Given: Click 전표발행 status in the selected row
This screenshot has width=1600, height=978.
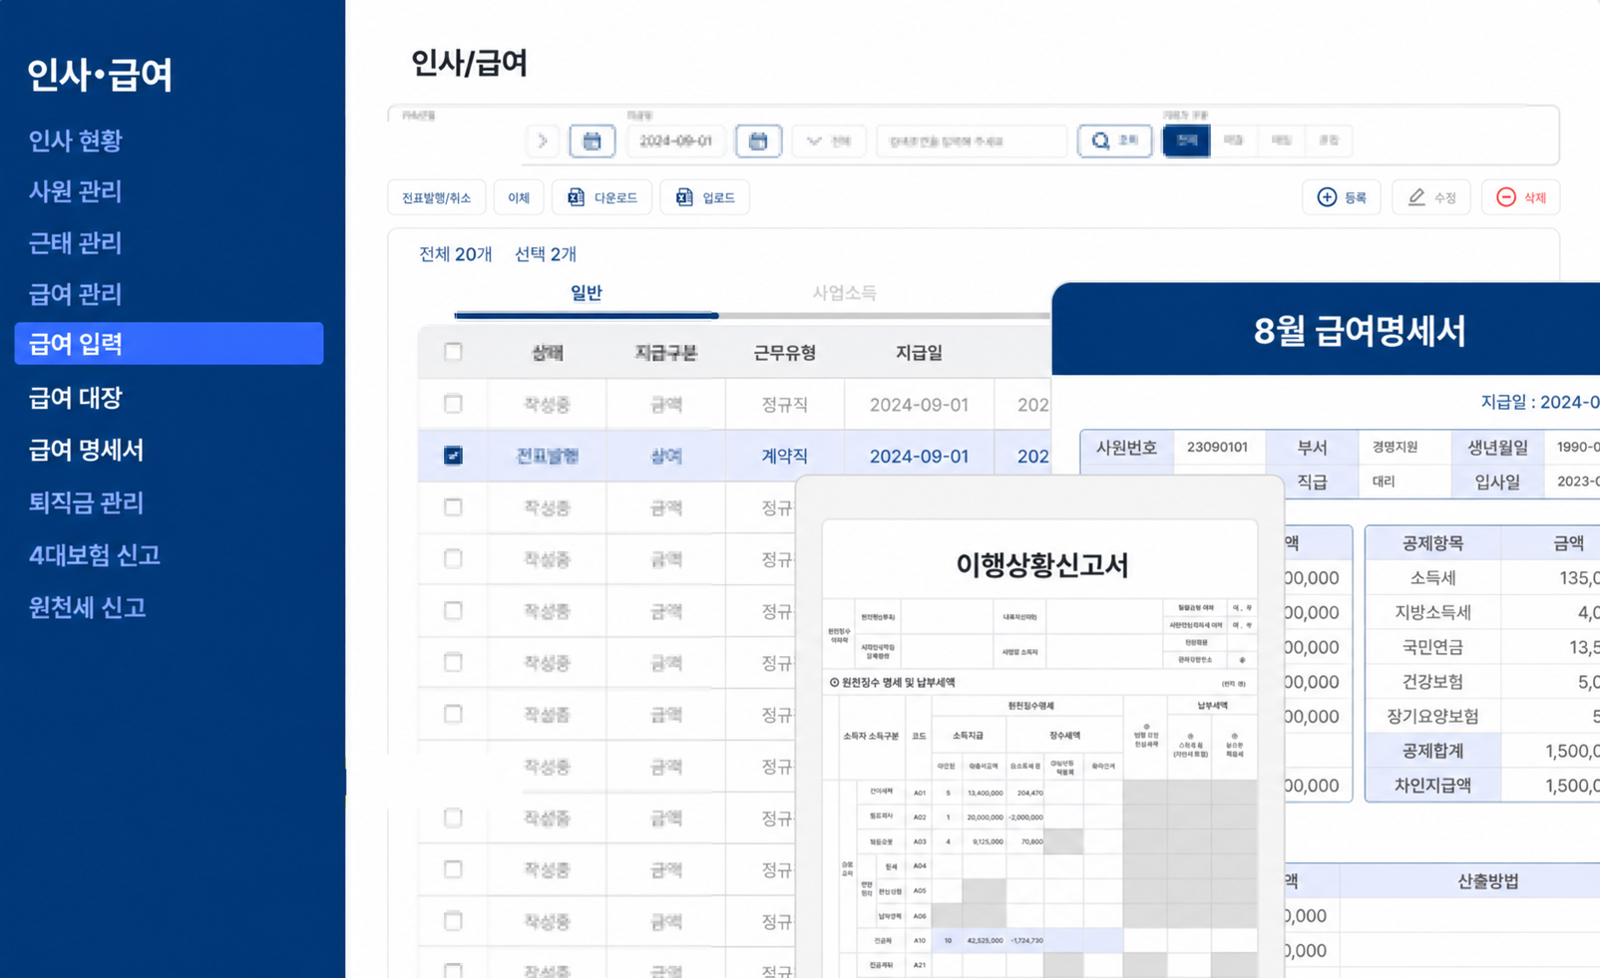Looking at the screenshot, I should click(547, 456).
